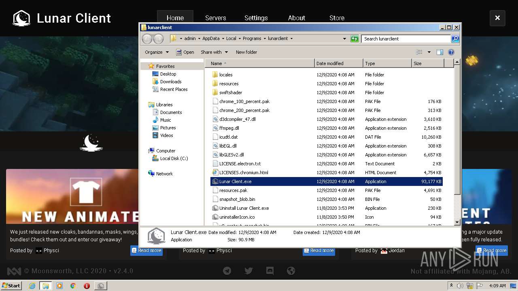Expand the Local breadcrumb dropdown arrow
This screenshot has width=518, height=291.
pos(239,39)
